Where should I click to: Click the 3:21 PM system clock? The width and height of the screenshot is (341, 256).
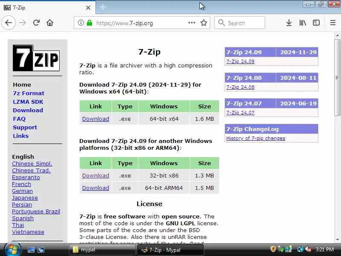[324, 249]
